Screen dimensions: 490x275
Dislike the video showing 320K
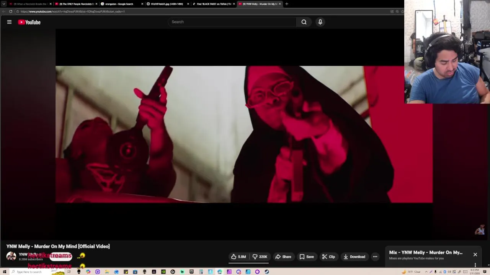pos(260,257)
